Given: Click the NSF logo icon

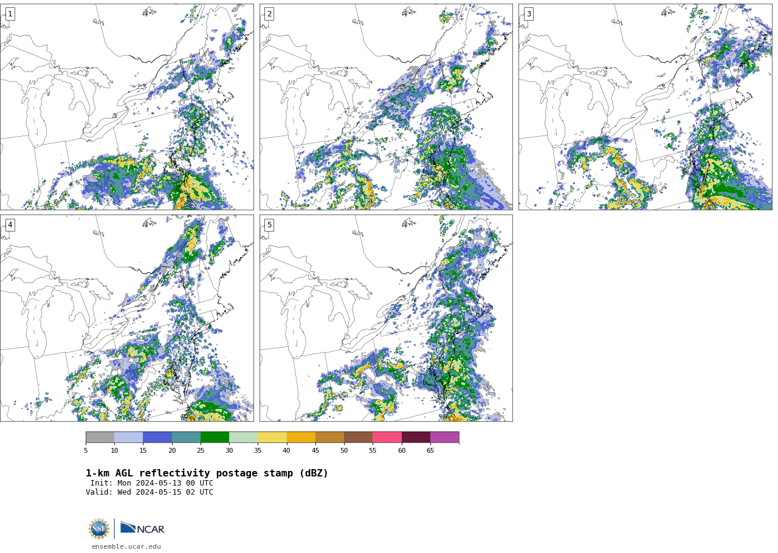Looking at the screenshot, I should (99, 529).
